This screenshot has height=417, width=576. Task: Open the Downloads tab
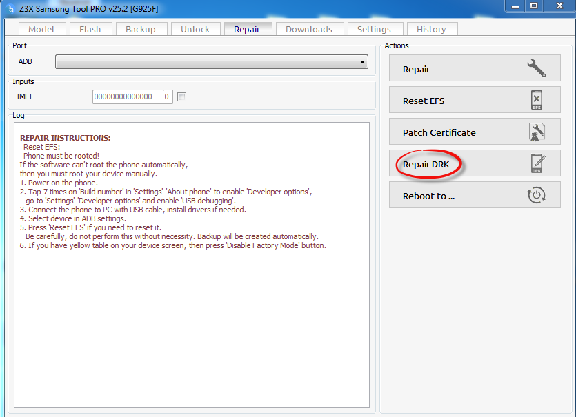pyautogui.click(x=309, y=29)
